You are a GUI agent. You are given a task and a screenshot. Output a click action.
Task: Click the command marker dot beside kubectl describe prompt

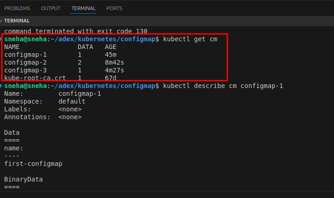point(1,86)
